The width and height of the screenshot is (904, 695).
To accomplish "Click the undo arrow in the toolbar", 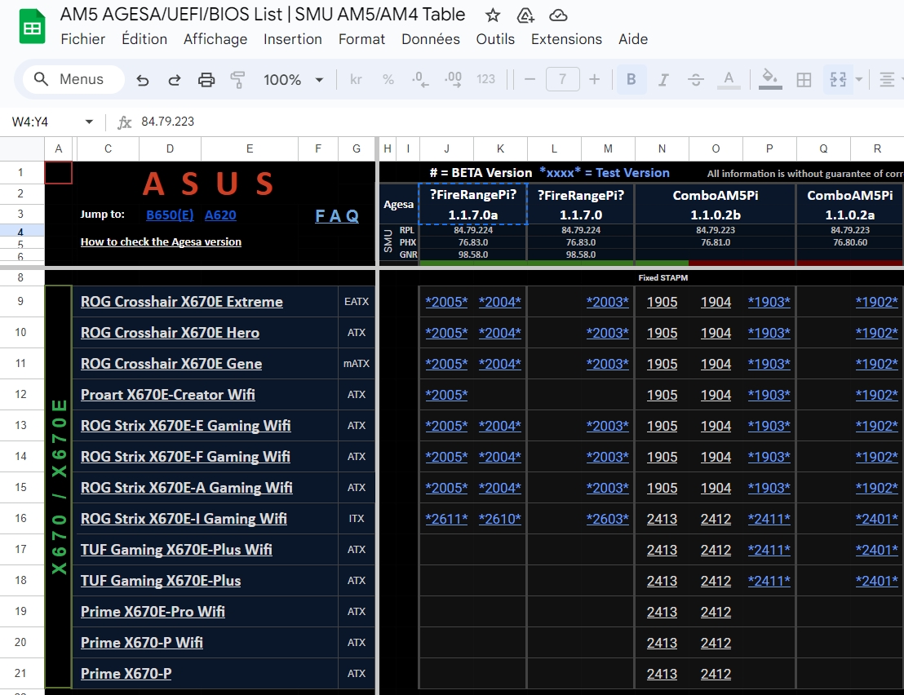I will [143, 79].
